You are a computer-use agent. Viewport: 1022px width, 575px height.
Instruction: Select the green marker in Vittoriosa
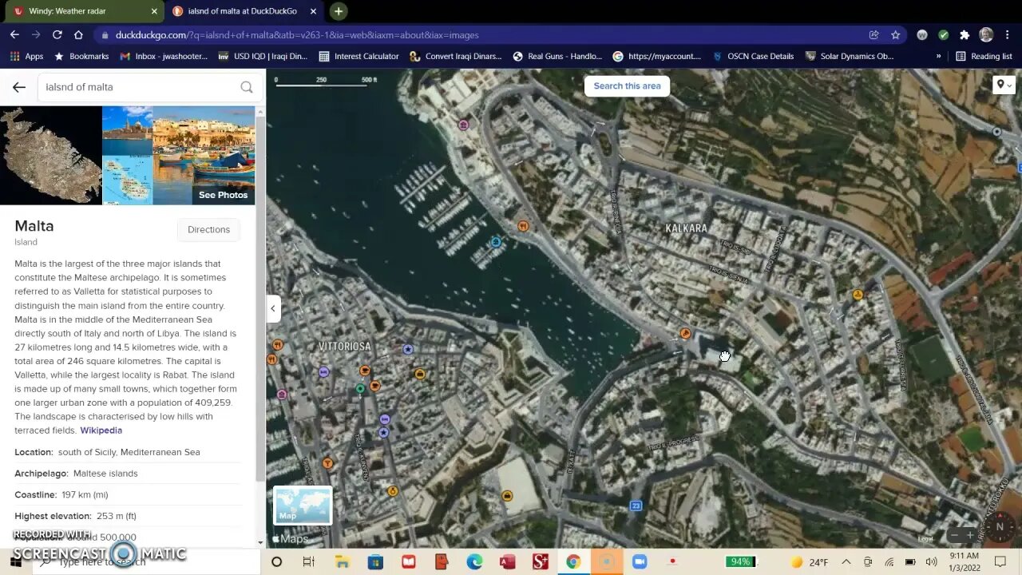[360, 389]
